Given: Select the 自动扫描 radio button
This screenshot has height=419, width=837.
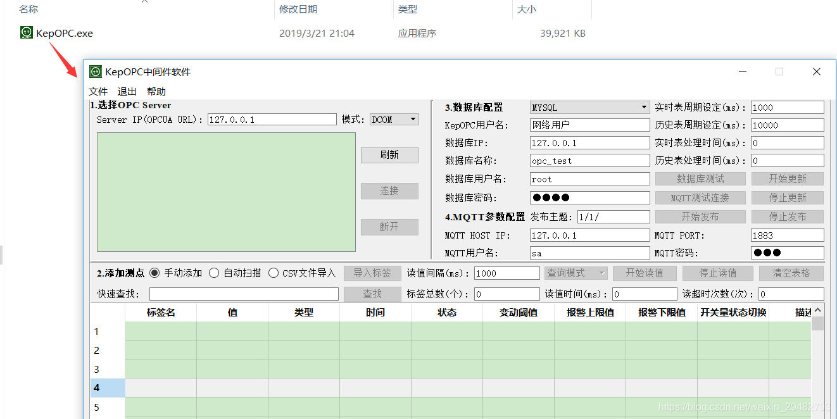Looking at the screenshot, I should click(x=214, y=273).
